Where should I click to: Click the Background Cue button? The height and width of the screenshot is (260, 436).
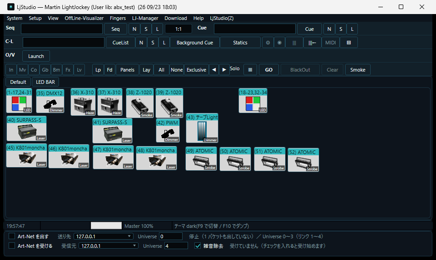pyautogui.click(x=195, y=43)
